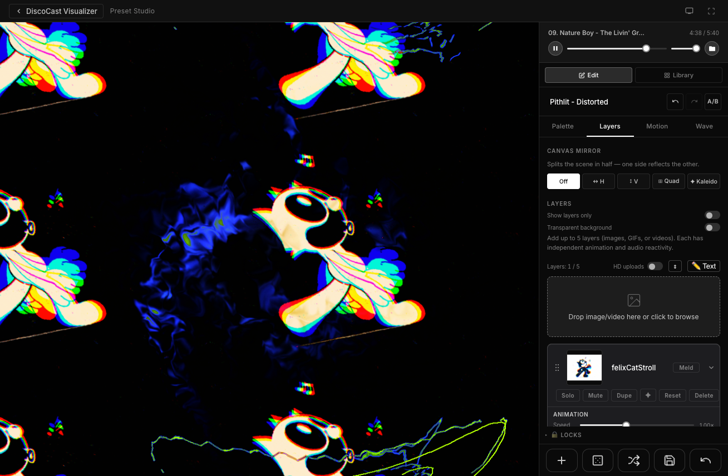Screen dimensions: 728x476
Task: Click the sparkle icon on felixCatStroll layer
Action: [x=648, y=395]
